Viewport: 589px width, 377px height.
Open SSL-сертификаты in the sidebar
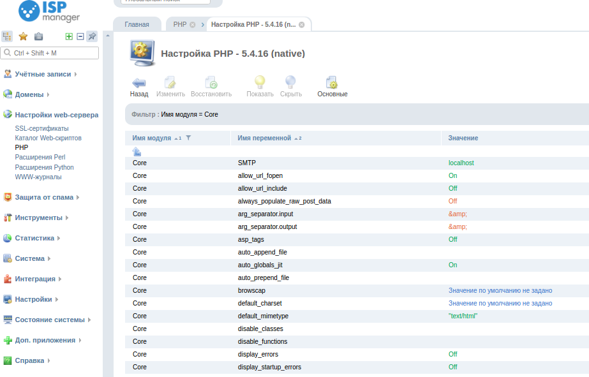tap(41, 128)
